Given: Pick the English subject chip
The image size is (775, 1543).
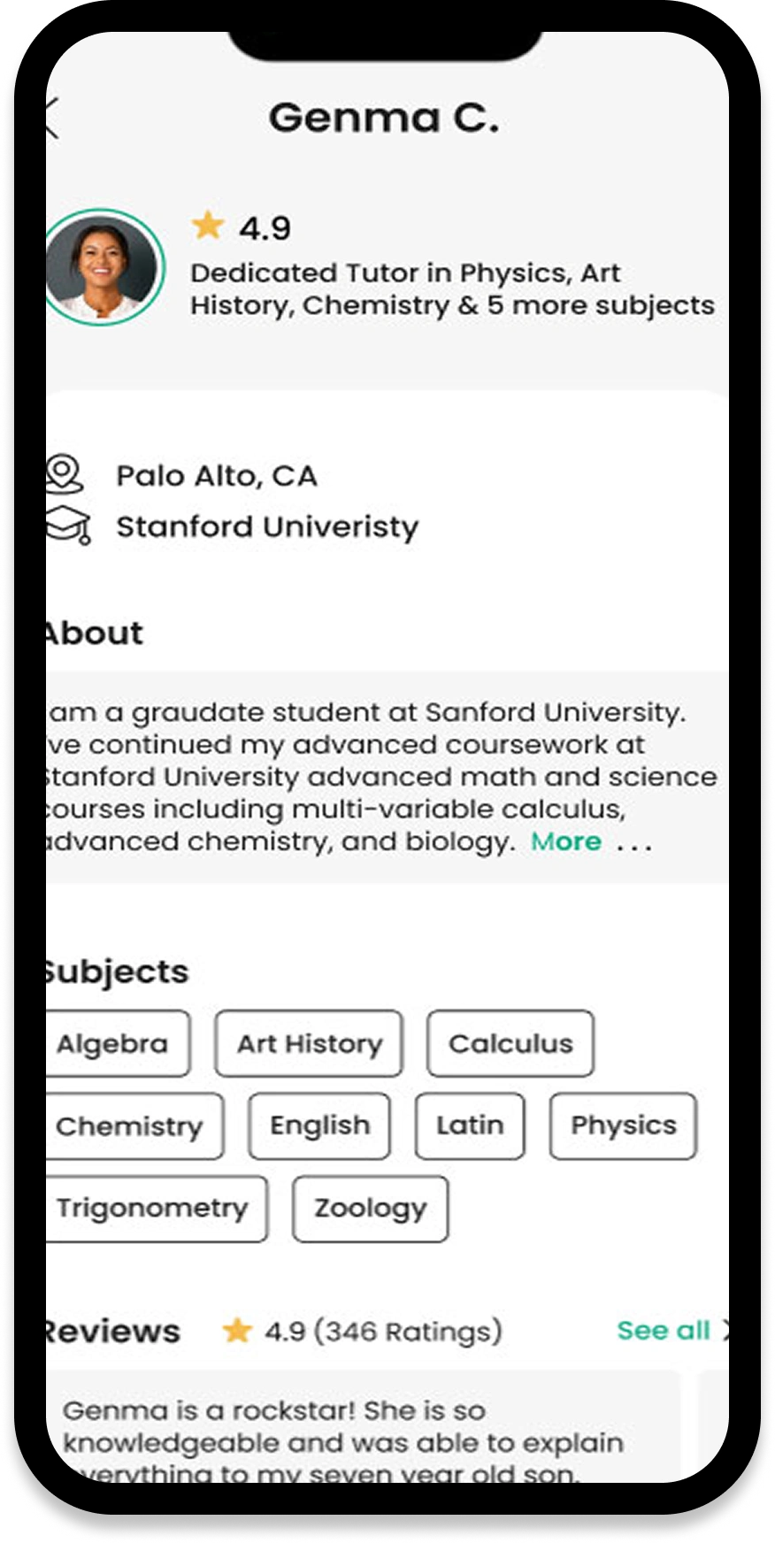Looking at the screenshot, I should [319, 1126].
